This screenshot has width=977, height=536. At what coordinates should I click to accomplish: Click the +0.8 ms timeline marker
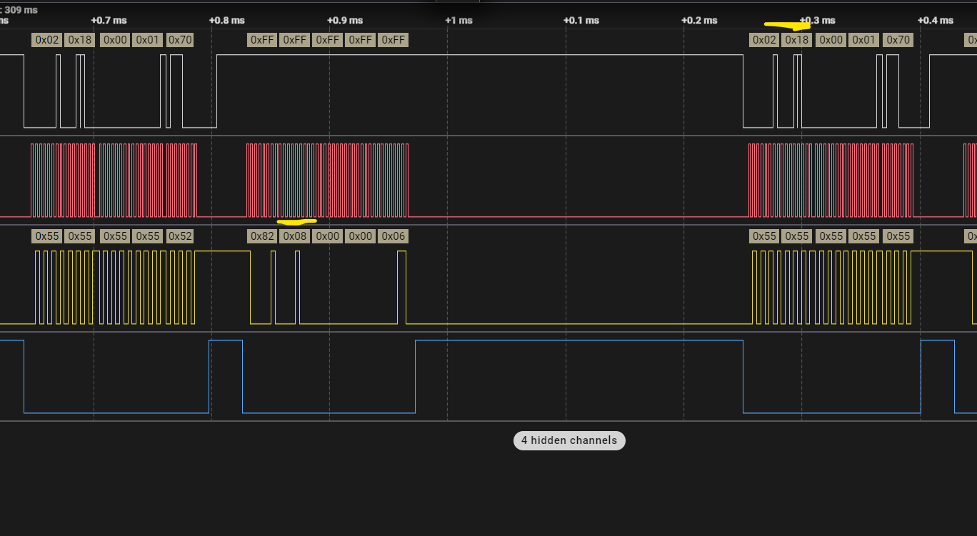226,20
